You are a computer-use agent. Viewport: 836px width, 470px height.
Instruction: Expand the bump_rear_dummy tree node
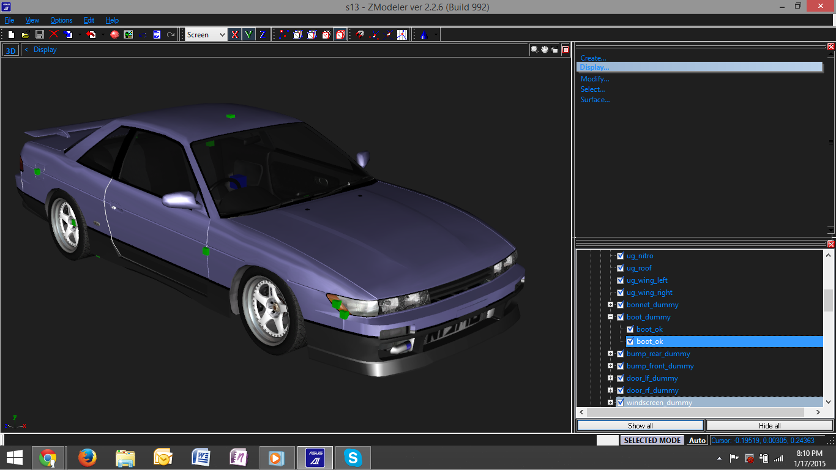[610, 354]
